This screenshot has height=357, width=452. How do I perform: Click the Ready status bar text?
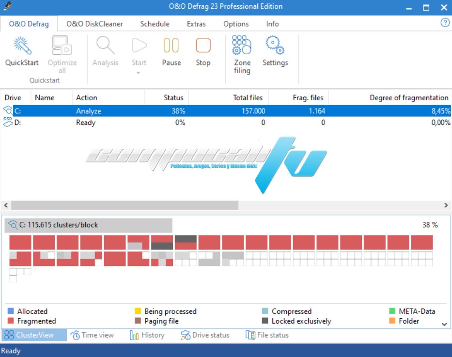(11, 351)
